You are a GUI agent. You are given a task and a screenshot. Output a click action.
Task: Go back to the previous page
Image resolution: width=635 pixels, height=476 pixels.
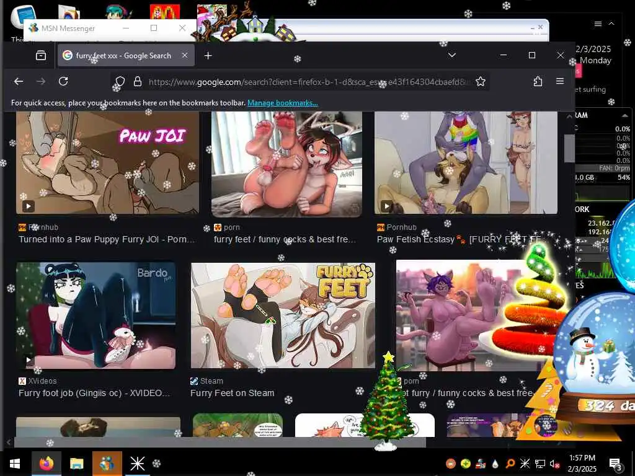pos(19,81)
